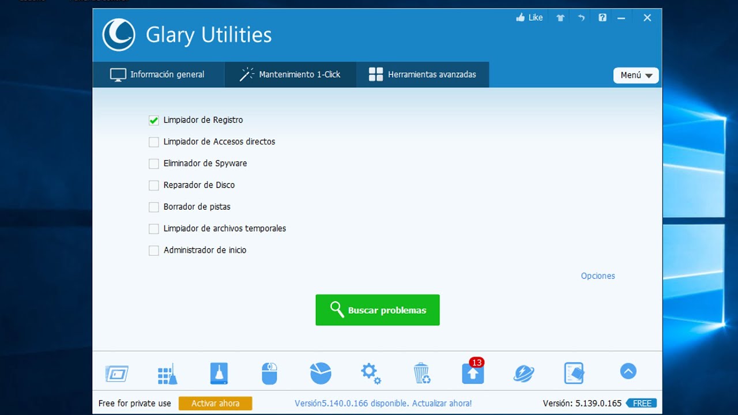738x415 pixels.
Task: Click the Glary Utilities crescent moon logo
Action: 119,35
